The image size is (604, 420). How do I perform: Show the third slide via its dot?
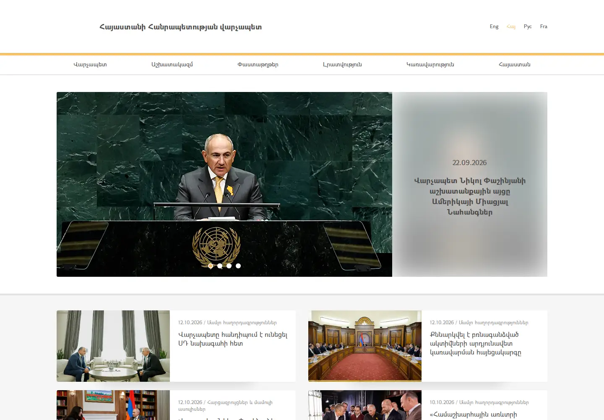(229, 266)
